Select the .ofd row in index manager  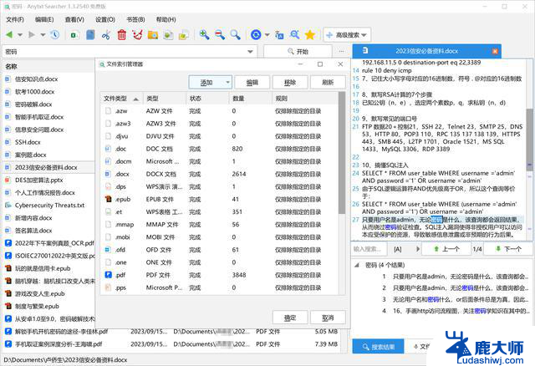point(221,250)
